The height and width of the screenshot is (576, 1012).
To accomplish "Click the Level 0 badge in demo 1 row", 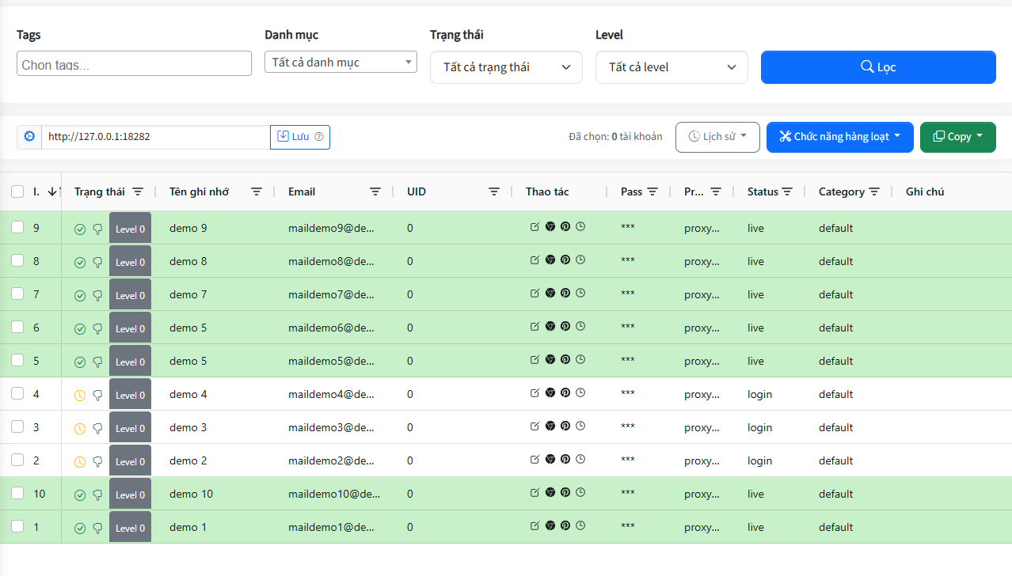I will tap(130, 528).
